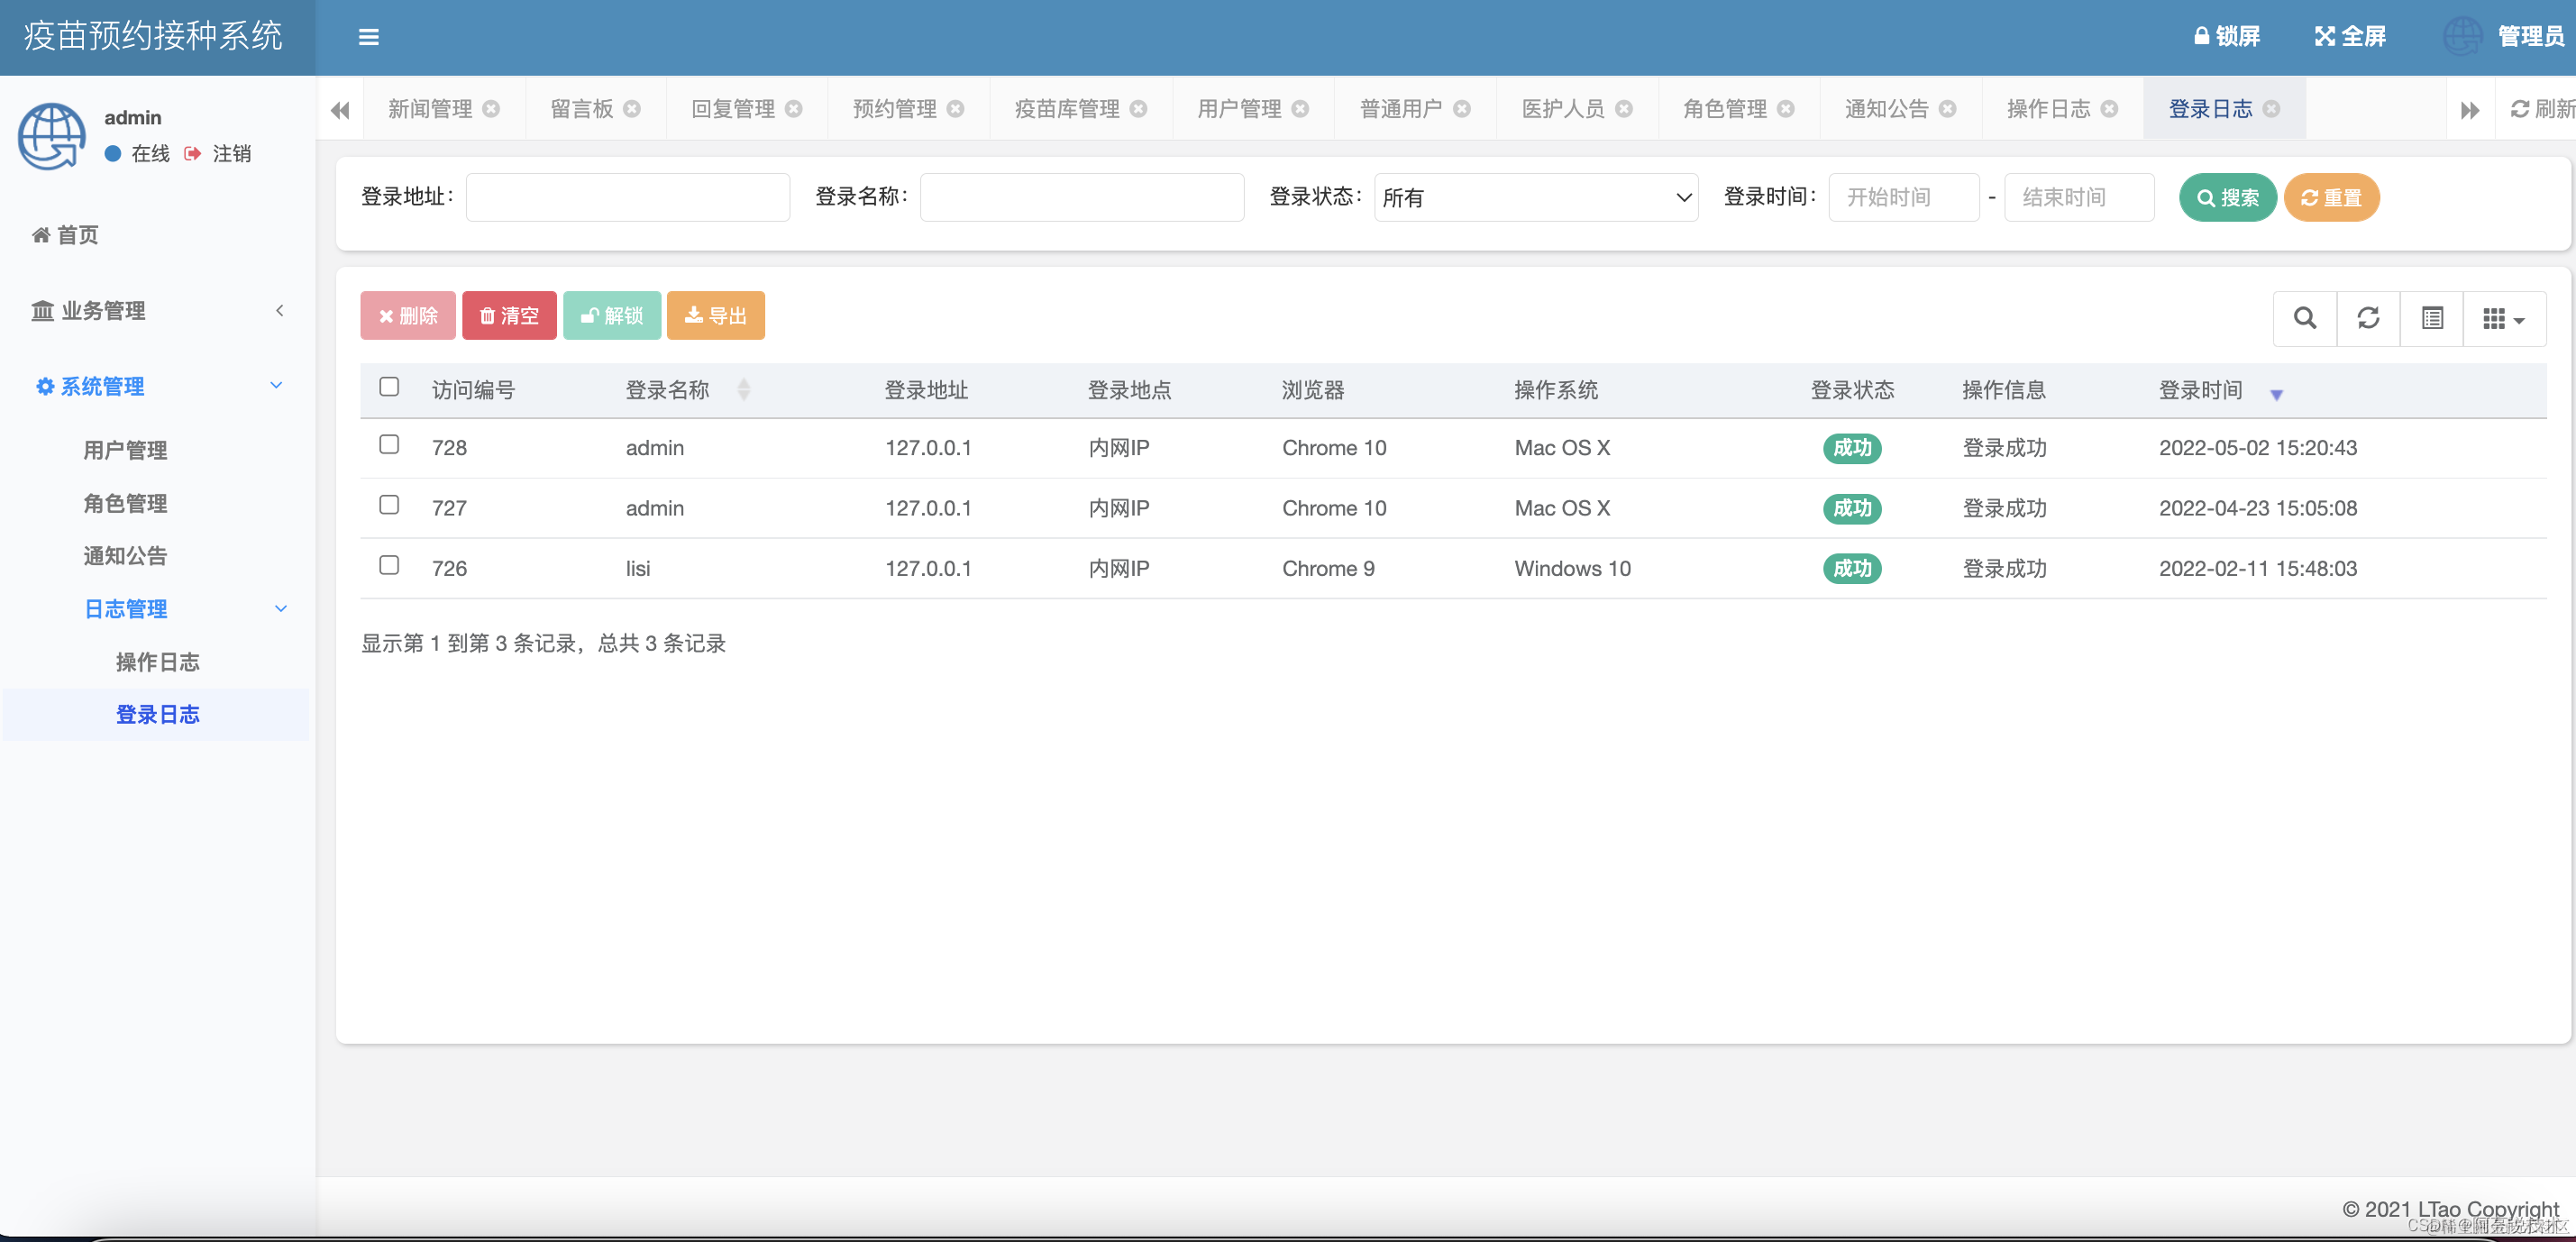
Task: Click the 登录地址 input field
Action: tap(627, 197)
